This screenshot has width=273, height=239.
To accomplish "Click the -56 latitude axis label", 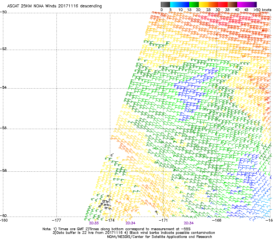I will point(3,128).
